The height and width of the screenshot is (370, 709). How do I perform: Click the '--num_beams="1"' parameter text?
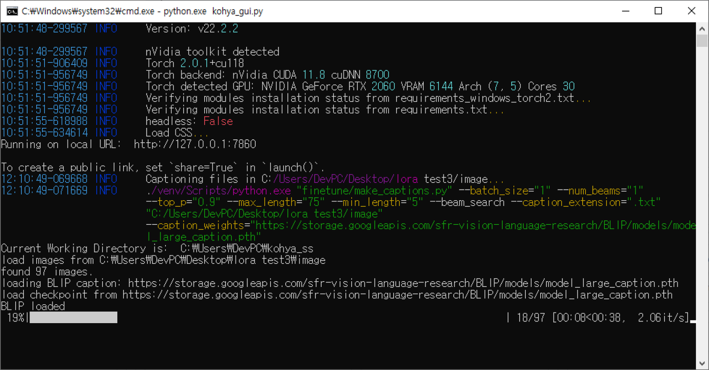tap(600, 191)
